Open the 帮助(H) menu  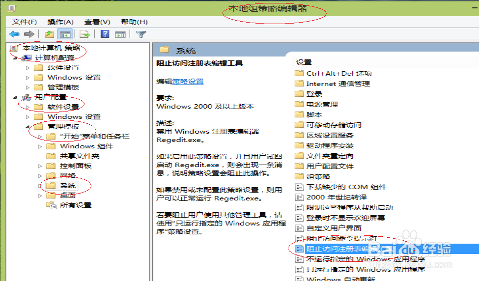pos(134,22)
